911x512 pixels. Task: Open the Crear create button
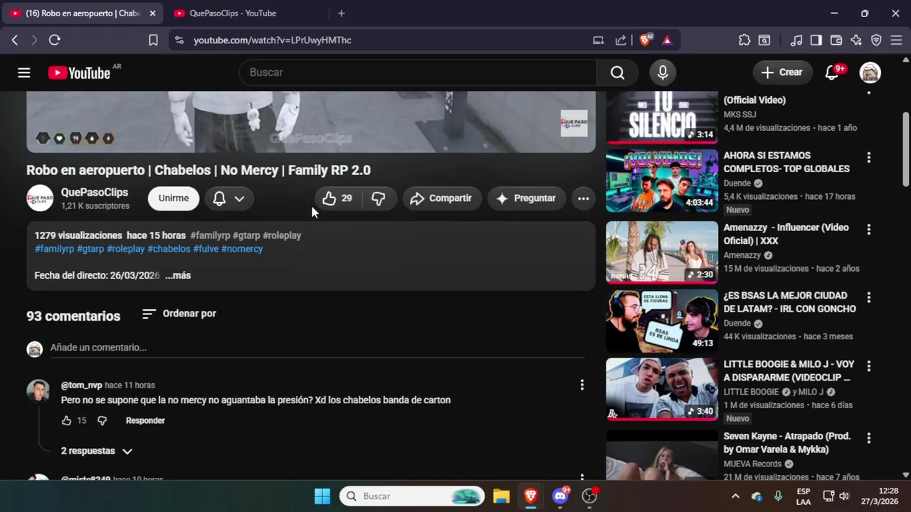[x=782, y=73]
